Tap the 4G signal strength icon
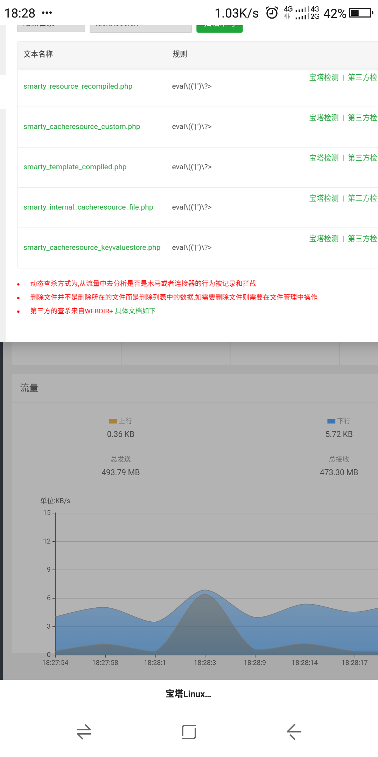This screenshot has width=378, height=757. pyautogui.click(x=302, y=13)
